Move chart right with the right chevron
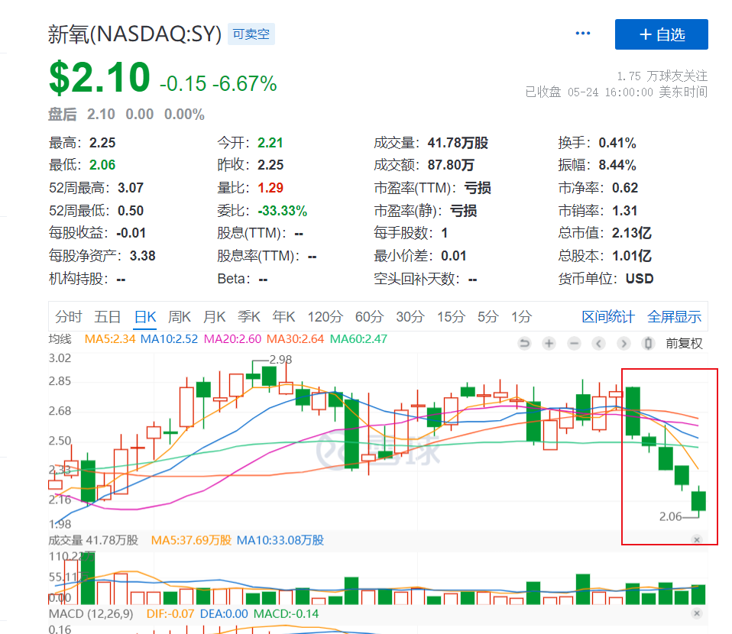 pyautogui.click(x=623, y=344)
